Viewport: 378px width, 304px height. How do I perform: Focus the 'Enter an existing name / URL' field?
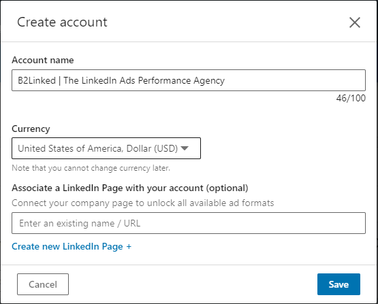pyautogui.click(x=189, y=223)
